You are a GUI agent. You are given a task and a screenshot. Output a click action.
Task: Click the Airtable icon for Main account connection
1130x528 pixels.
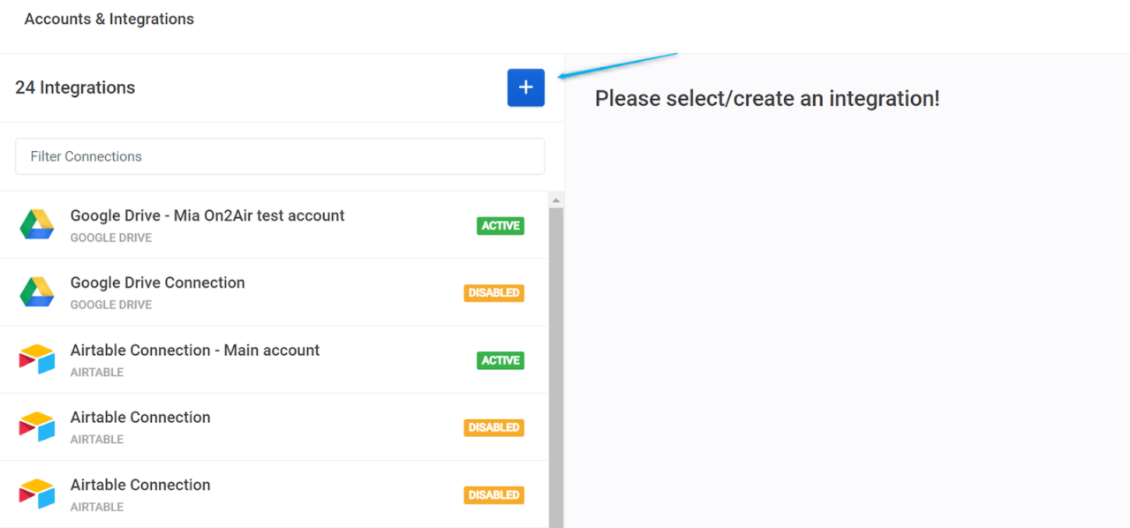pyautogui.click(x=36, y=358)
